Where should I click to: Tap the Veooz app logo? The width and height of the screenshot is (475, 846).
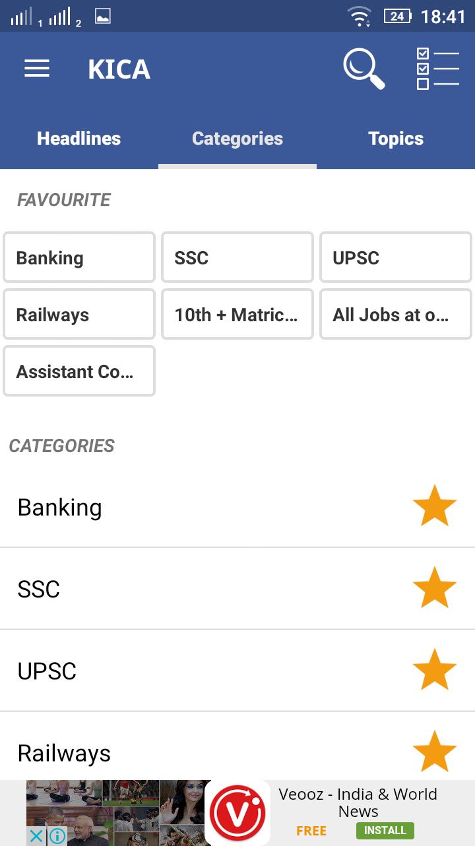pyautogui.click(x=237, y=813)
